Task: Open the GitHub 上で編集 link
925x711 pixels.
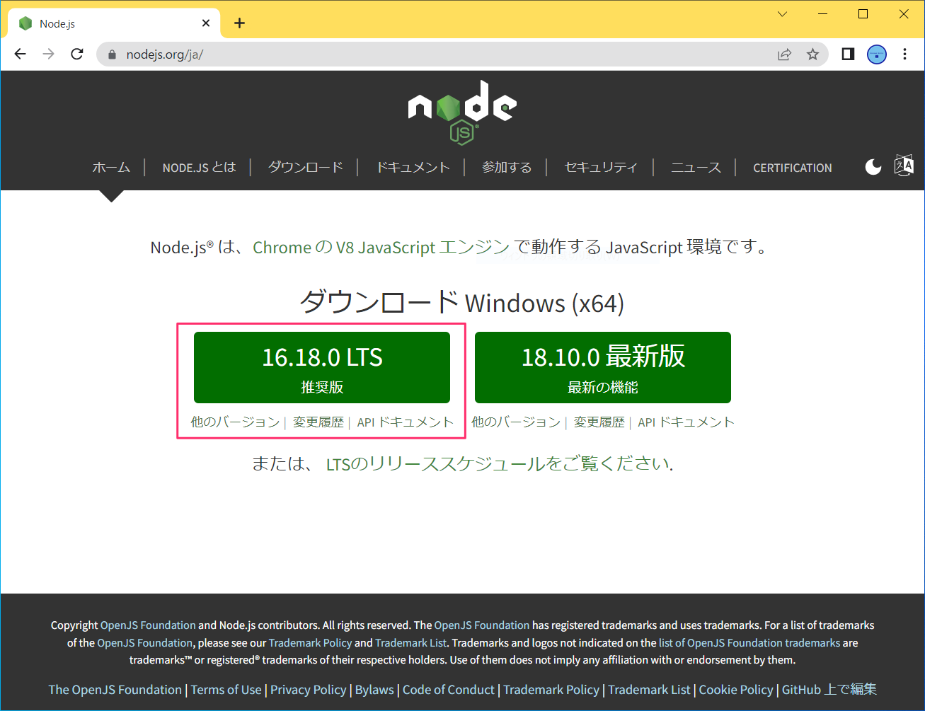Action: [x=829, y=690]
